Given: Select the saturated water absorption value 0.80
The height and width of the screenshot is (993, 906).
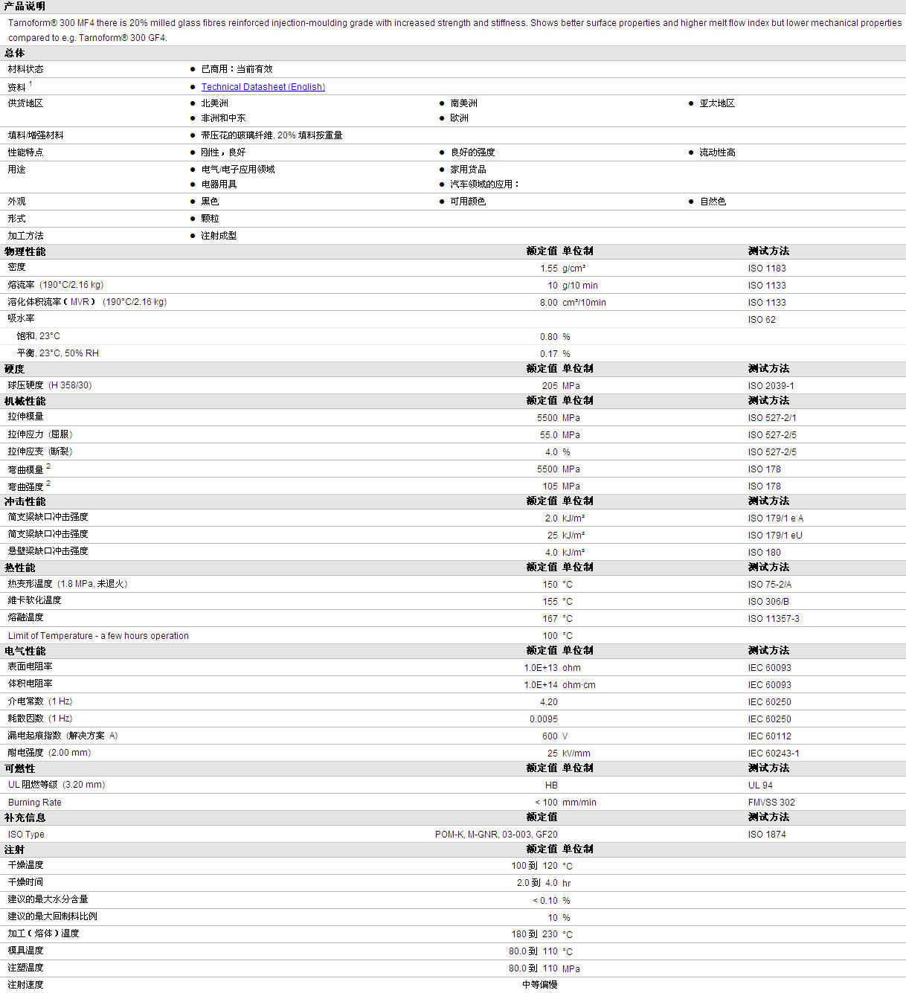Looking at the screenshot, I should [x=549, y=337].
